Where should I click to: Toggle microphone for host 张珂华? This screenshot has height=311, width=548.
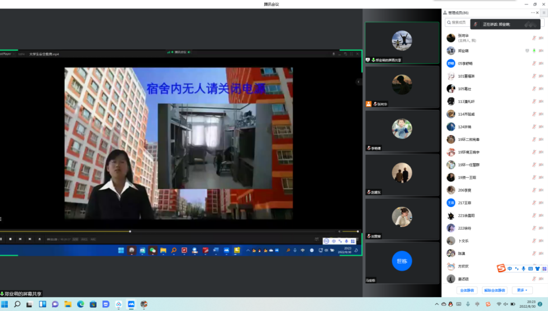[x=534, y=38]
